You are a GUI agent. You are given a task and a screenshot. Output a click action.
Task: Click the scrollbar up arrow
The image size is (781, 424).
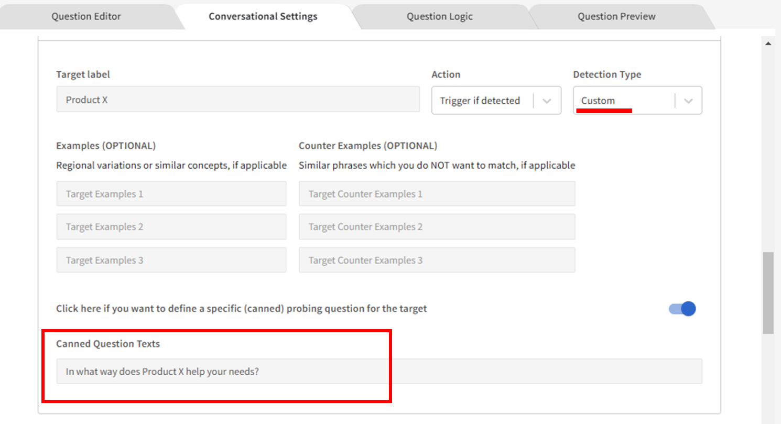[768, 44]
